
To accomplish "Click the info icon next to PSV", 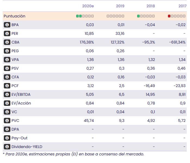I will (7, 68).
